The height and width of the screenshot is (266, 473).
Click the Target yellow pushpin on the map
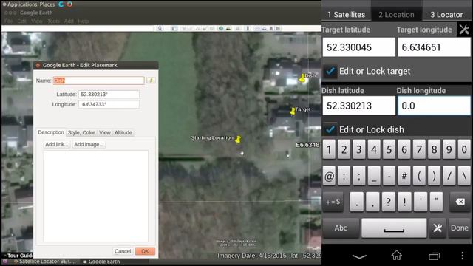pos(293,111)
